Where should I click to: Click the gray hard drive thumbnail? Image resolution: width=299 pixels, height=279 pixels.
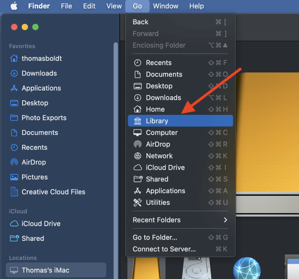tap(196, 268)
